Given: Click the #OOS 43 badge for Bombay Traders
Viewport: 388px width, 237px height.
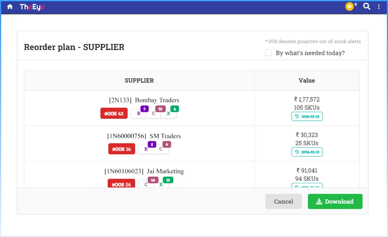Looking at the screenshot, I should pos(114,113).
